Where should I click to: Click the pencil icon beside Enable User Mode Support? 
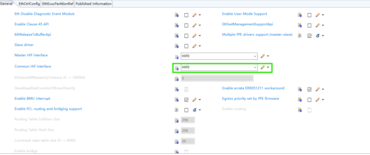pyautogui.click(x=317, y=15)
